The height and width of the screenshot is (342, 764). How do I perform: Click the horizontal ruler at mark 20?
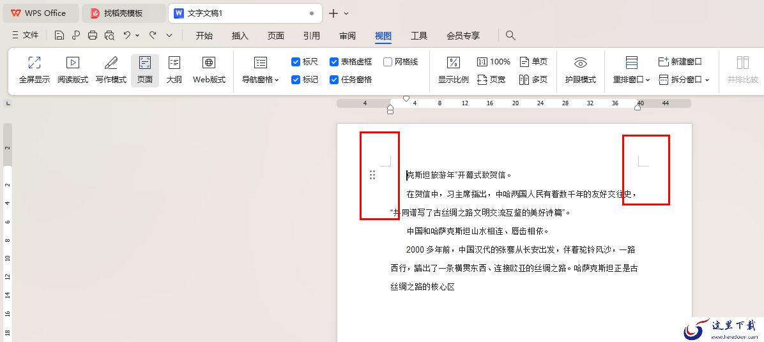515,103
